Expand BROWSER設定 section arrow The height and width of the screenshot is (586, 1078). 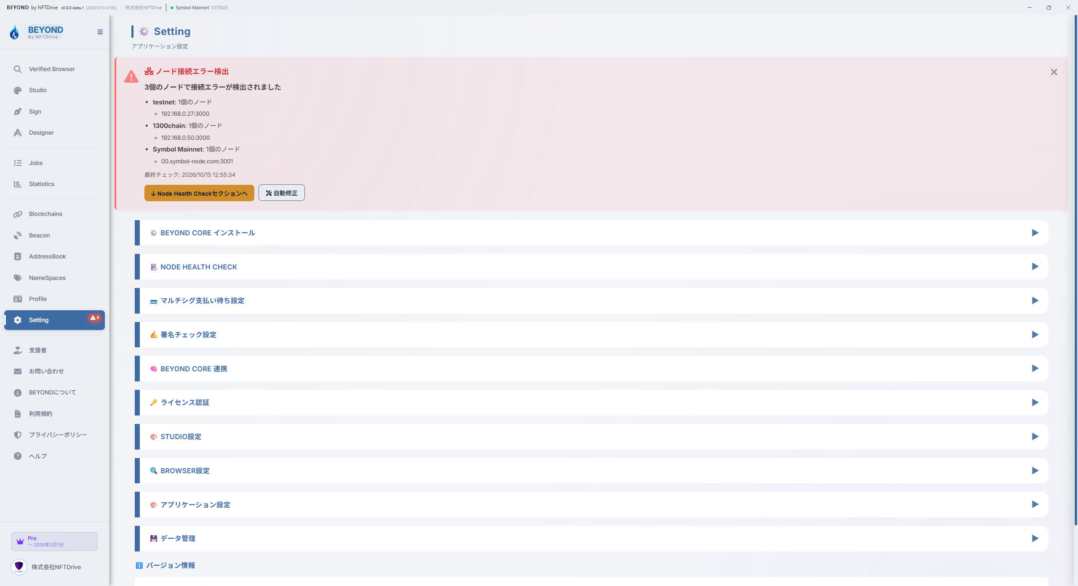pos(1035,471)
